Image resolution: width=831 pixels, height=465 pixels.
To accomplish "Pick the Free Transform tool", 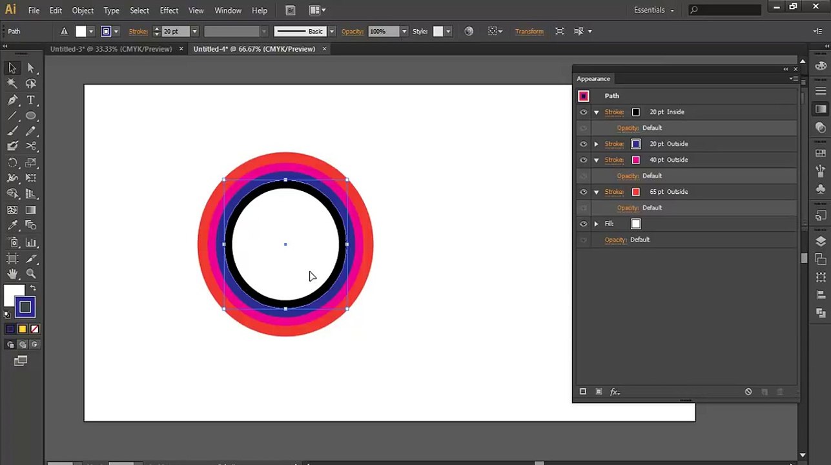I will coord(31,178).
